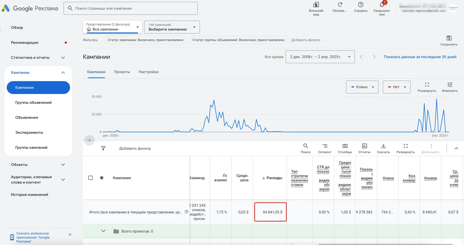Sort by the Расходы column header
Screen dimensions: 464x245
pos(272,178)
